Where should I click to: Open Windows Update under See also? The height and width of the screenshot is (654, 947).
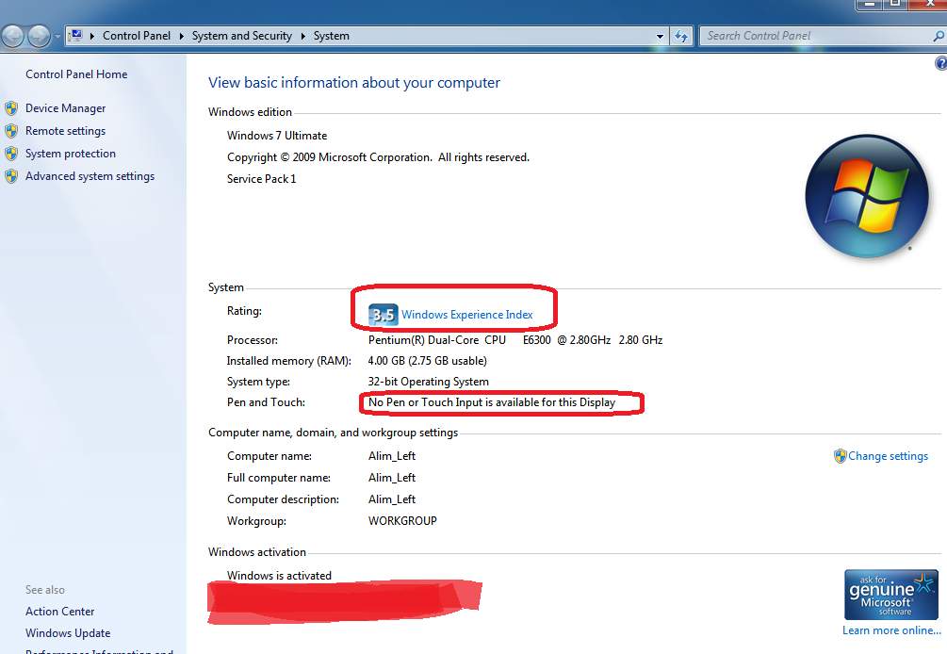pyautogui.click(x=68, y=633)
